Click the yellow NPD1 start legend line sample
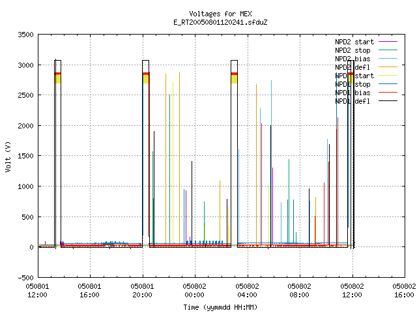 click(x=388, y=76)
